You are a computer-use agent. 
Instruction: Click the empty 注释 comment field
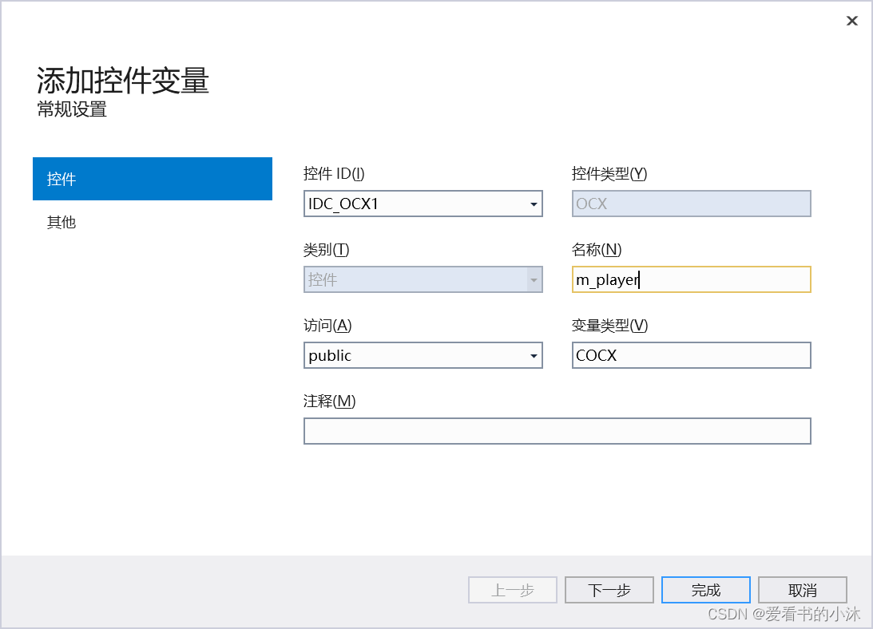[x=558, y=431]
